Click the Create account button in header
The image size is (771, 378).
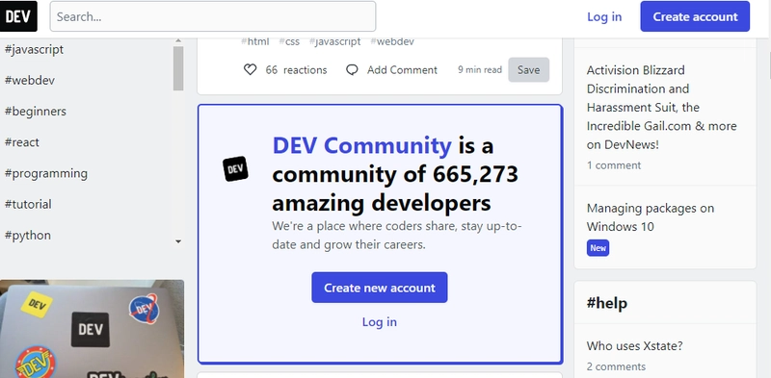695,16
